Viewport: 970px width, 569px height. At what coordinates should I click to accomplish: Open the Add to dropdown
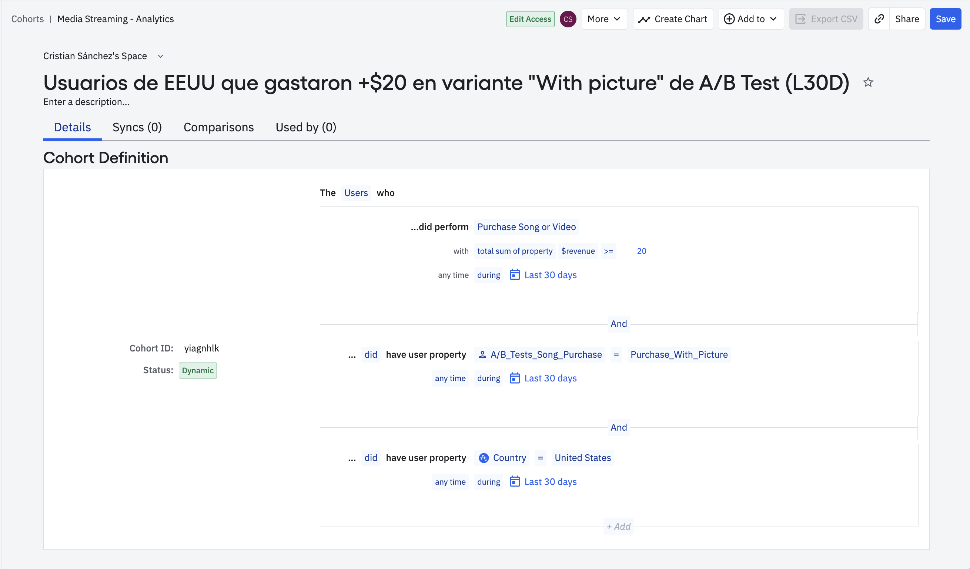[750, 19]
